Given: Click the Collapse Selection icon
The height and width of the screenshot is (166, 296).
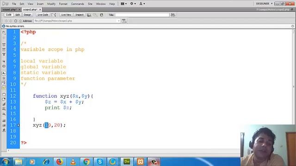Looking at the screenshot, I should coord(4,49).
